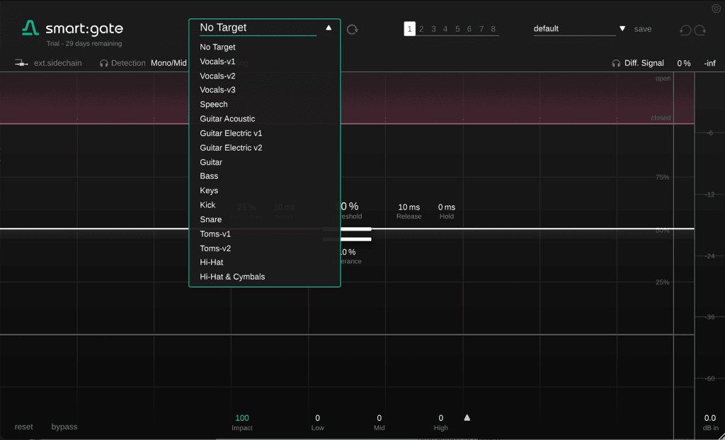Image resolution: width=725 pixels, height=440 pixels.
Task: Select state slot 4
Action: coord(445,29)
